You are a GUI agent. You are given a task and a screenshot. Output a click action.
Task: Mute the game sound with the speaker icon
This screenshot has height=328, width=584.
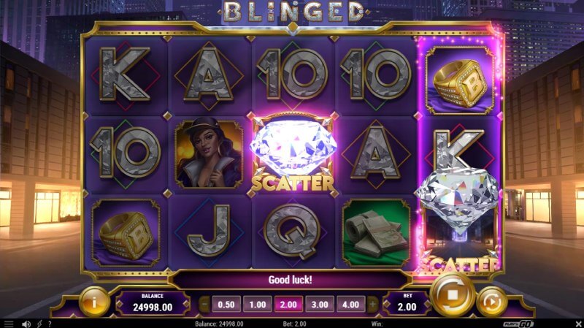coord(26,324)
